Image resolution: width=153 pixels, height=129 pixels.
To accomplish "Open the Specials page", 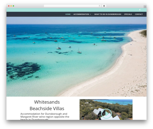I will click(x=128, y=14).
